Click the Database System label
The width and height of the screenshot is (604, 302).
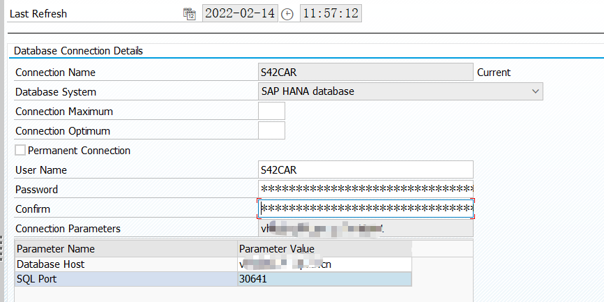pos(56,92)
